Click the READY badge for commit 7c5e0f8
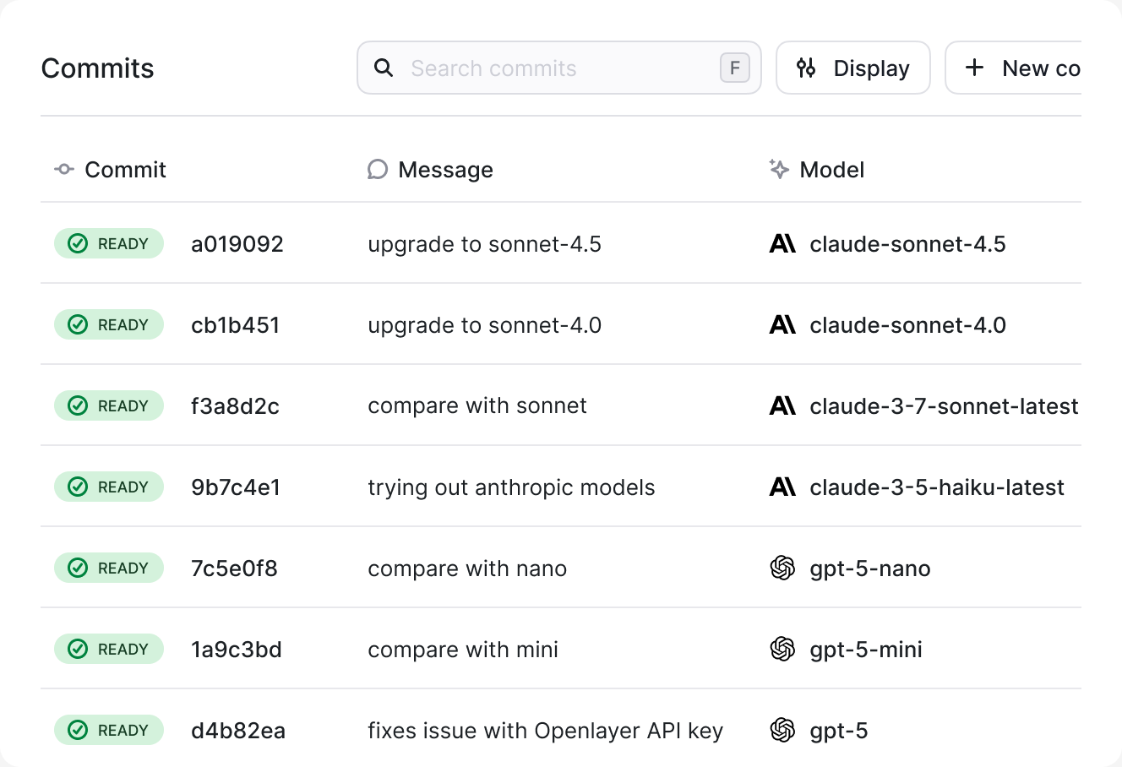The width and height of the screenshot is (1122, 767). pyautogui.click(x=109, y=568)
